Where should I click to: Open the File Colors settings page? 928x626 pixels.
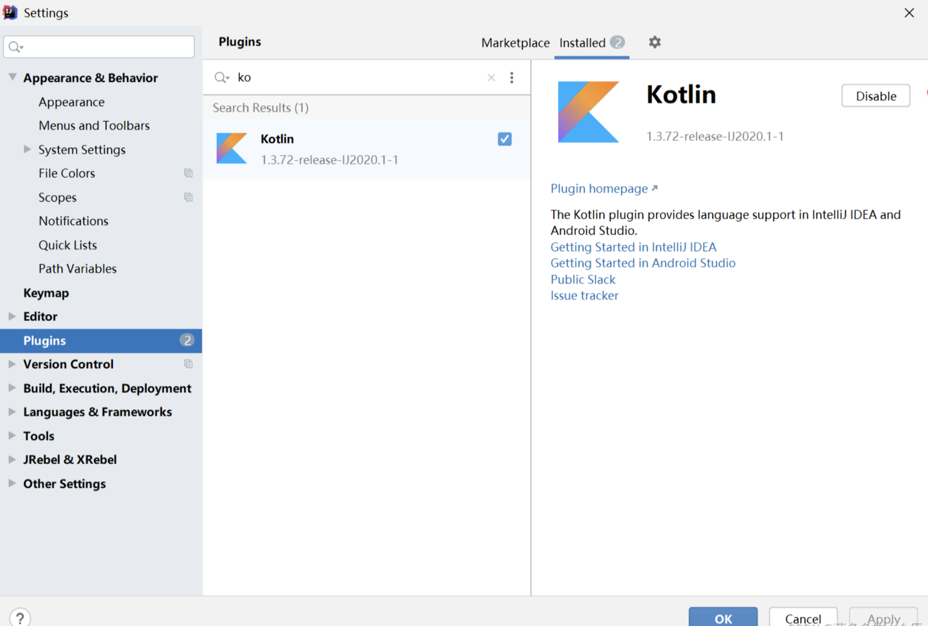[x=67, y=173]
